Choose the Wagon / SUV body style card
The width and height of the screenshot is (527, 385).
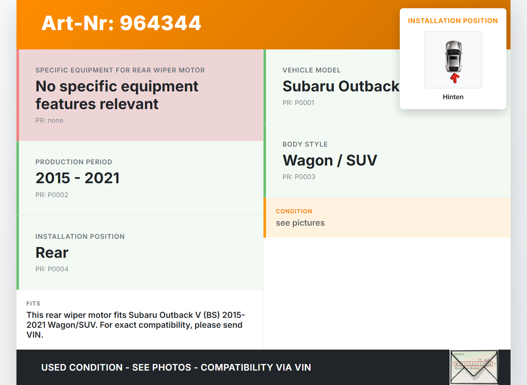click(x=386, y=160)
